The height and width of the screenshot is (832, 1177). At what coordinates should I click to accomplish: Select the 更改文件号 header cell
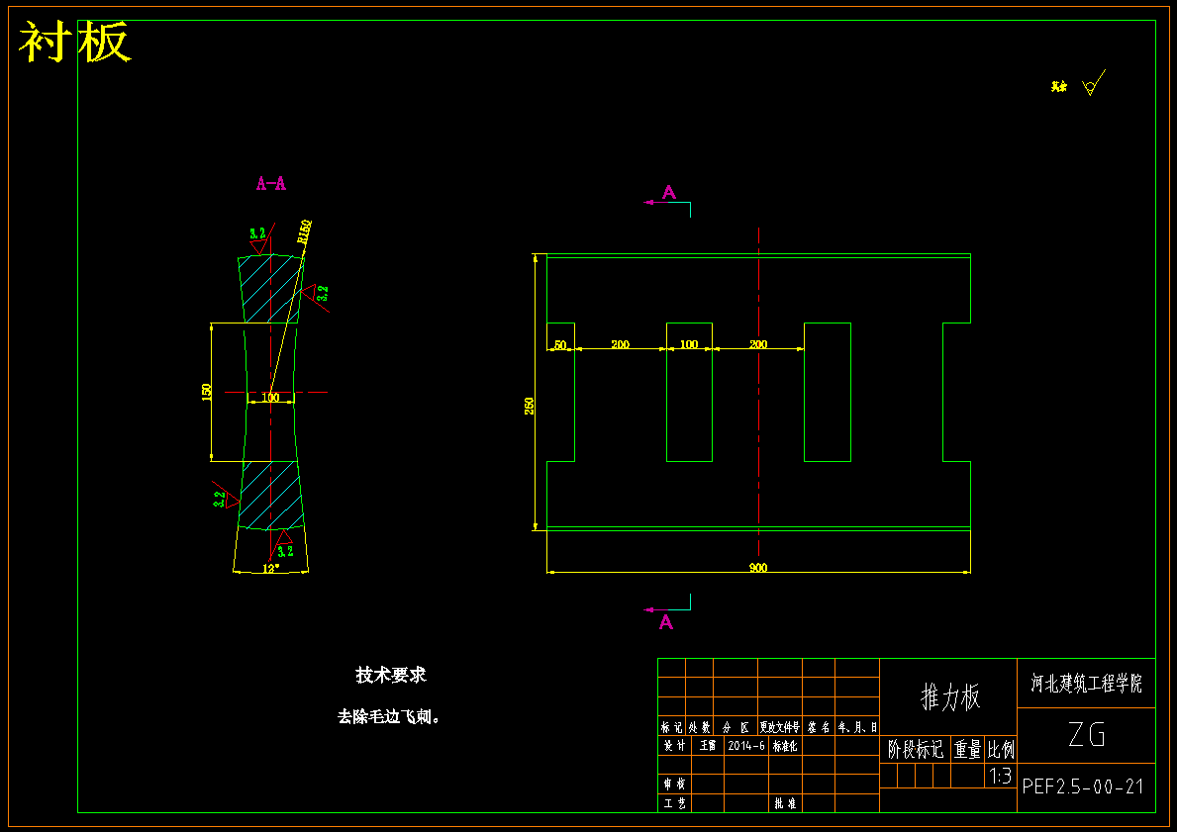tap(780, 727)
